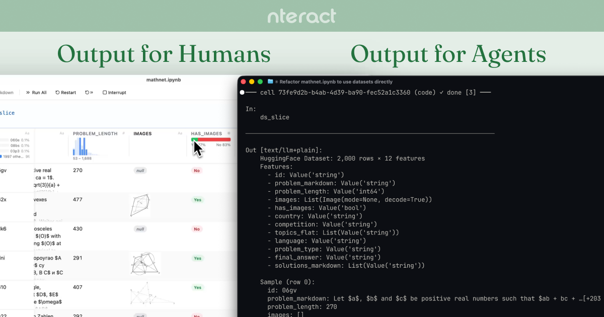Screen dimensions: 604x317
Task: Click the 'Output for Humans' heading
Action: click(x=164, y=54)
